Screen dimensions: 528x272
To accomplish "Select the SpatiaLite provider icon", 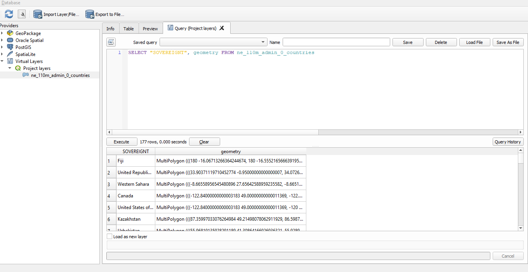I will pos(10,54).
